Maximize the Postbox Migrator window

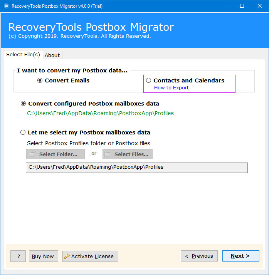[242, 6]
